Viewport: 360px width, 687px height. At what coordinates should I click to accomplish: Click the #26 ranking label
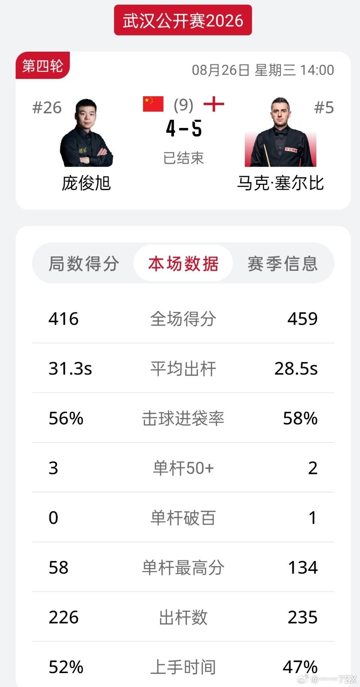tap(47, 108)
